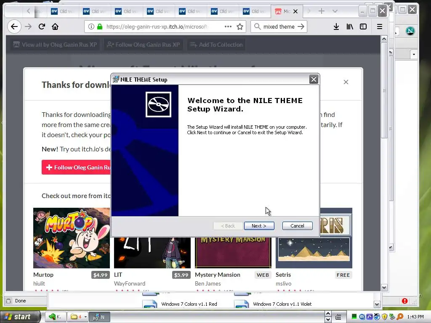
Task: Toggle the Firefox sidebar
Action: pyautogui.click(x=363, y=26)
